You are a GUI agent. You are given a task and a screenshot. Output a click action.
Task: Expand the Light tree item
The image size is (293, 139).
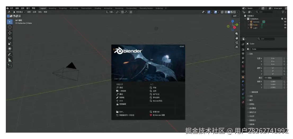[248, 28]
